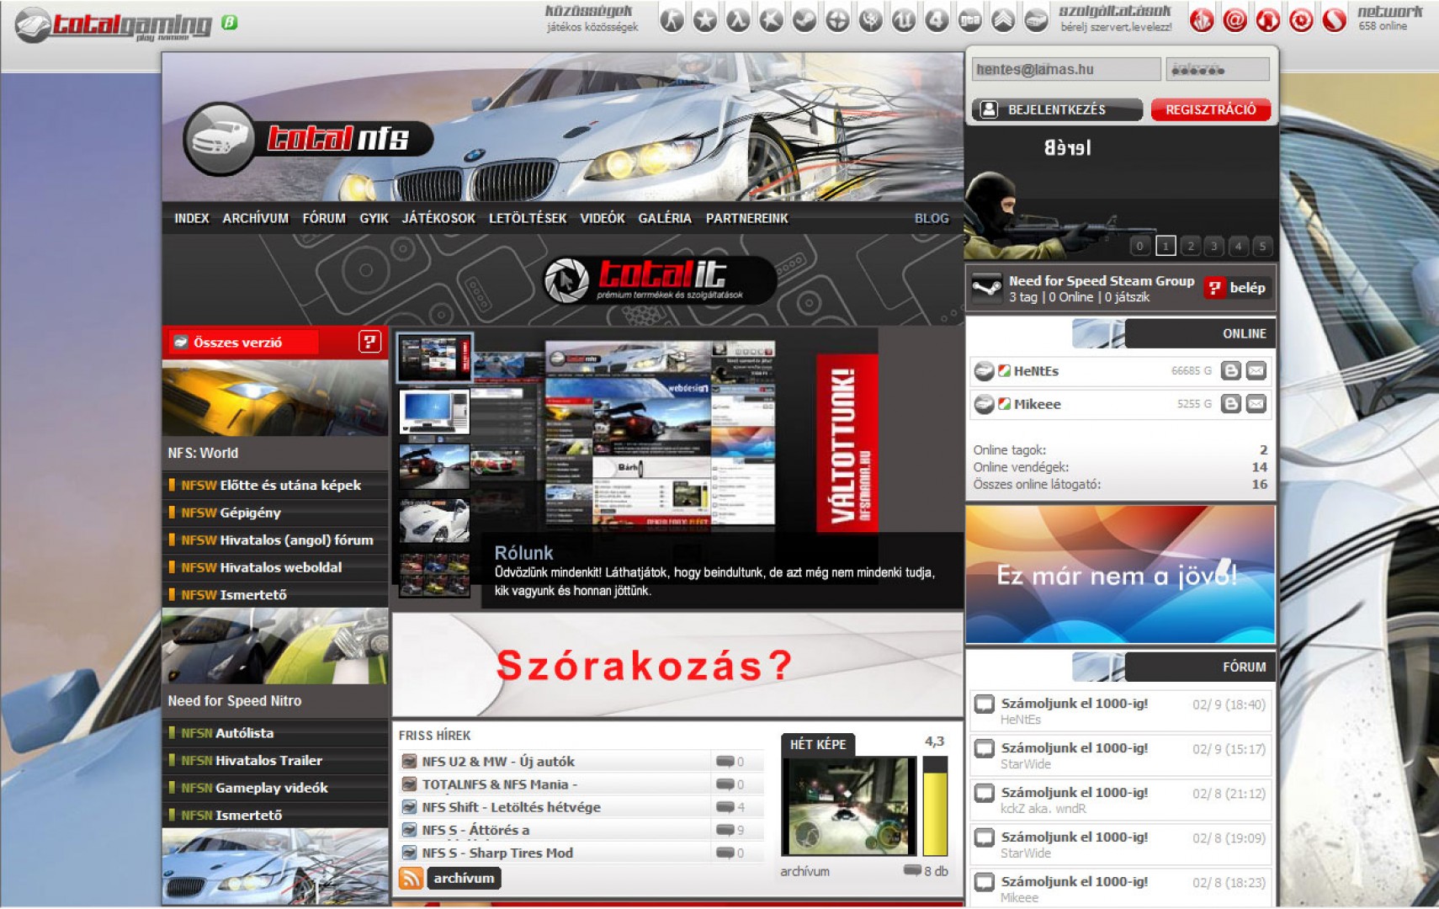Select banner slide number 0
This screenshot has height=909, width=1439.
coord(1140,246)
